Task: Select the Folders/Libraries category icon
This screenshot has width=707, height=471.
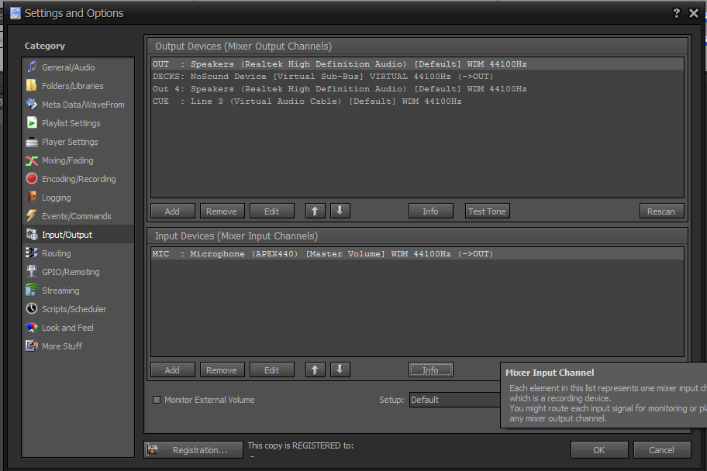Action: tap(33, 86)
